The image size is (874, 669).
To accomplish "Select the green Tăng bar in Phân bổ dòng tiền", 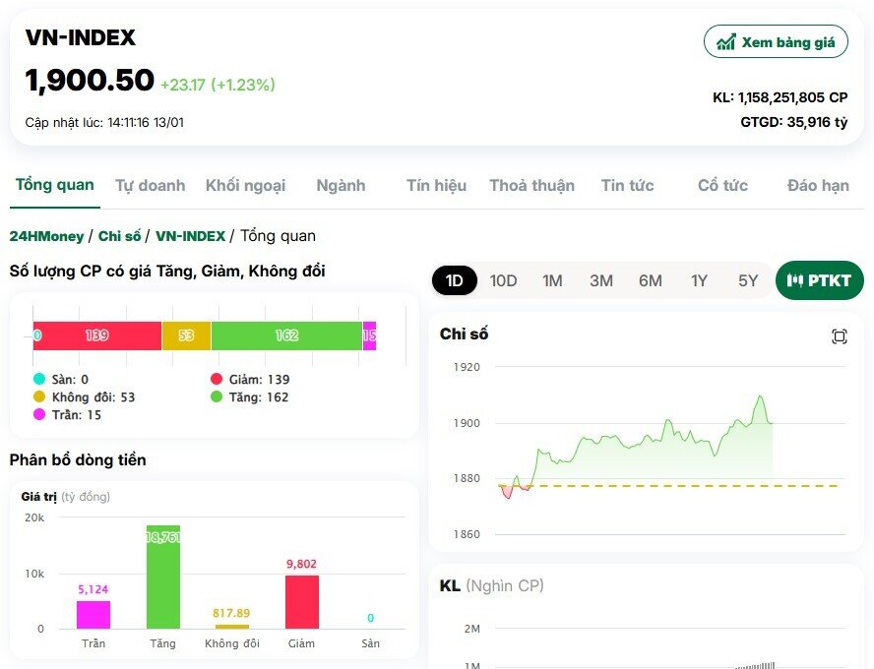I will (162, 576).
